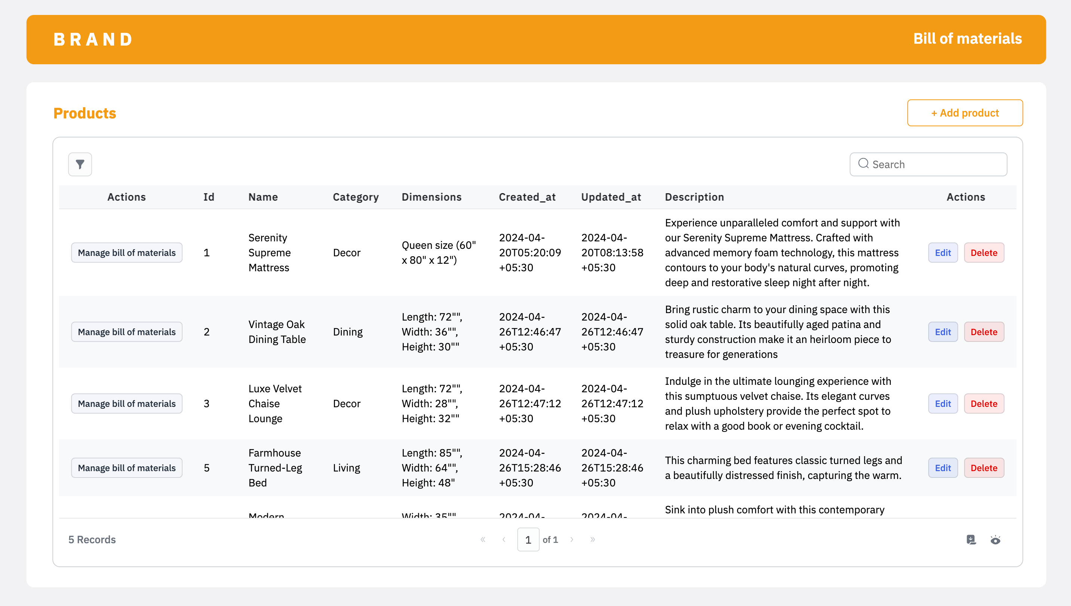Click the Add product button
This screenshot has width=1071, height=606.
click(x=965, y=113)
